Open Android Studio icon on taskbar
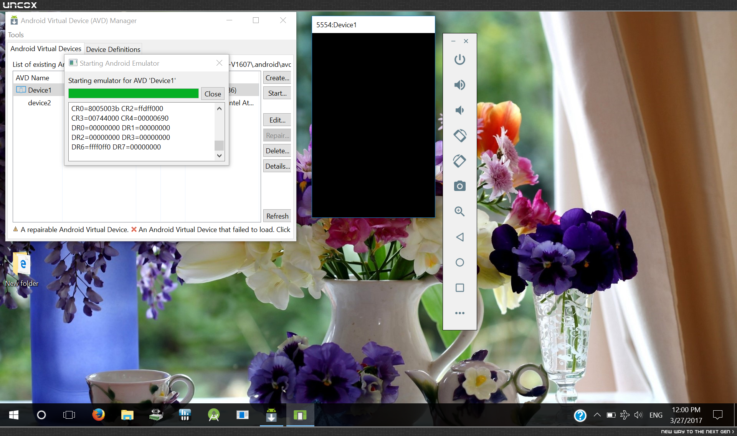This screenshot has width=737, height=436. [214, 415]
